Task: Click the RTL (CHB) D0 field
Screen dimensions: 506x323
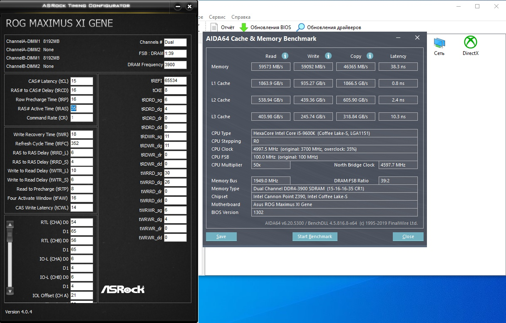Action: coord(82,241)
